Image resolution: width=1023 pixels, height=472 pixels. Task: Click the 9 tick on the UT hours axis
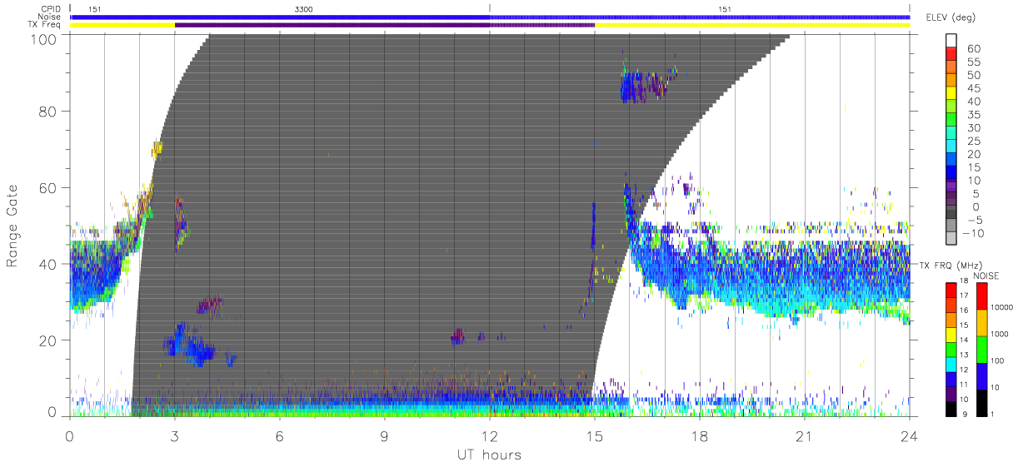click(385, 435)
